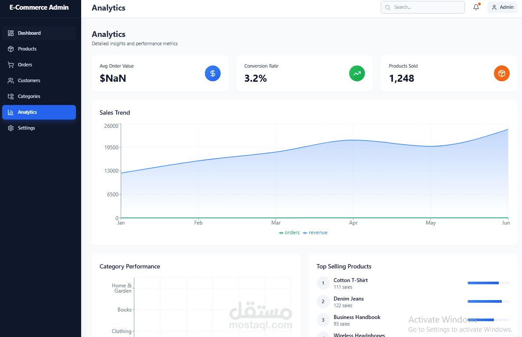Click the Conversion Rate label
The image size is (522, 337).
[261, 66]
